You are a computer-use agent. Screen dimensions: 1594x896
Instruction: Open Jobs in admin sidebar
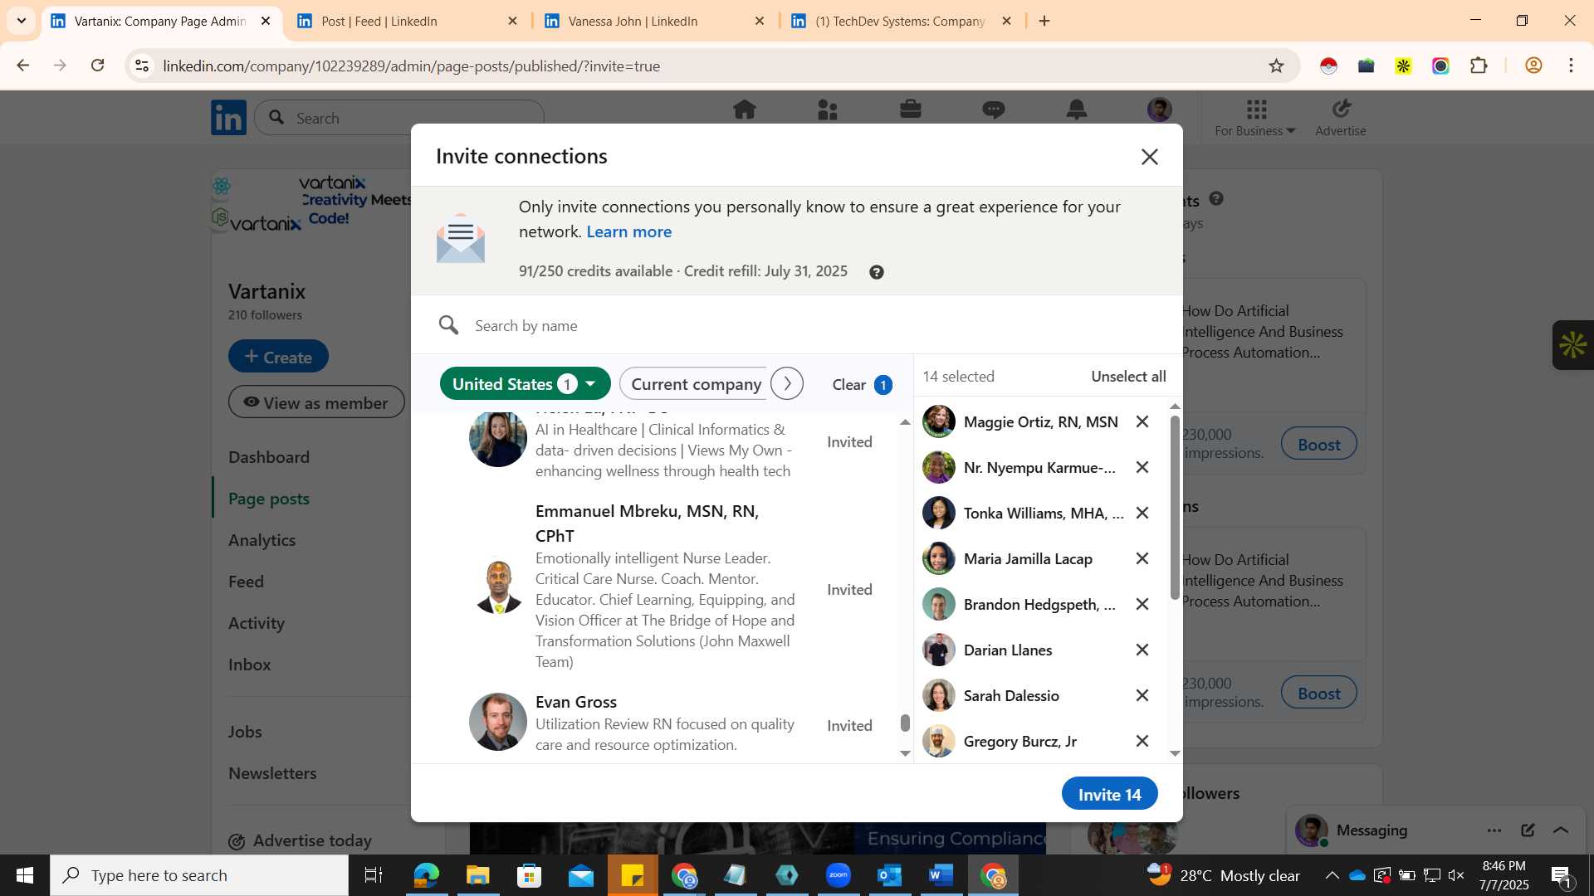pyautogui.click(x=245, y=732)
